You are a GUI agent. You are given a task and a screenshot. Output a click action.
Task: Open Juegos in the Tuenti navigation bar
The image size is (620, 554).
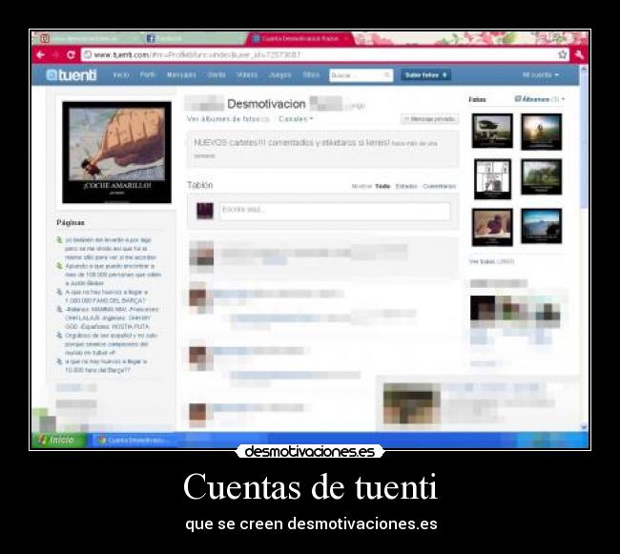point(279,74)
